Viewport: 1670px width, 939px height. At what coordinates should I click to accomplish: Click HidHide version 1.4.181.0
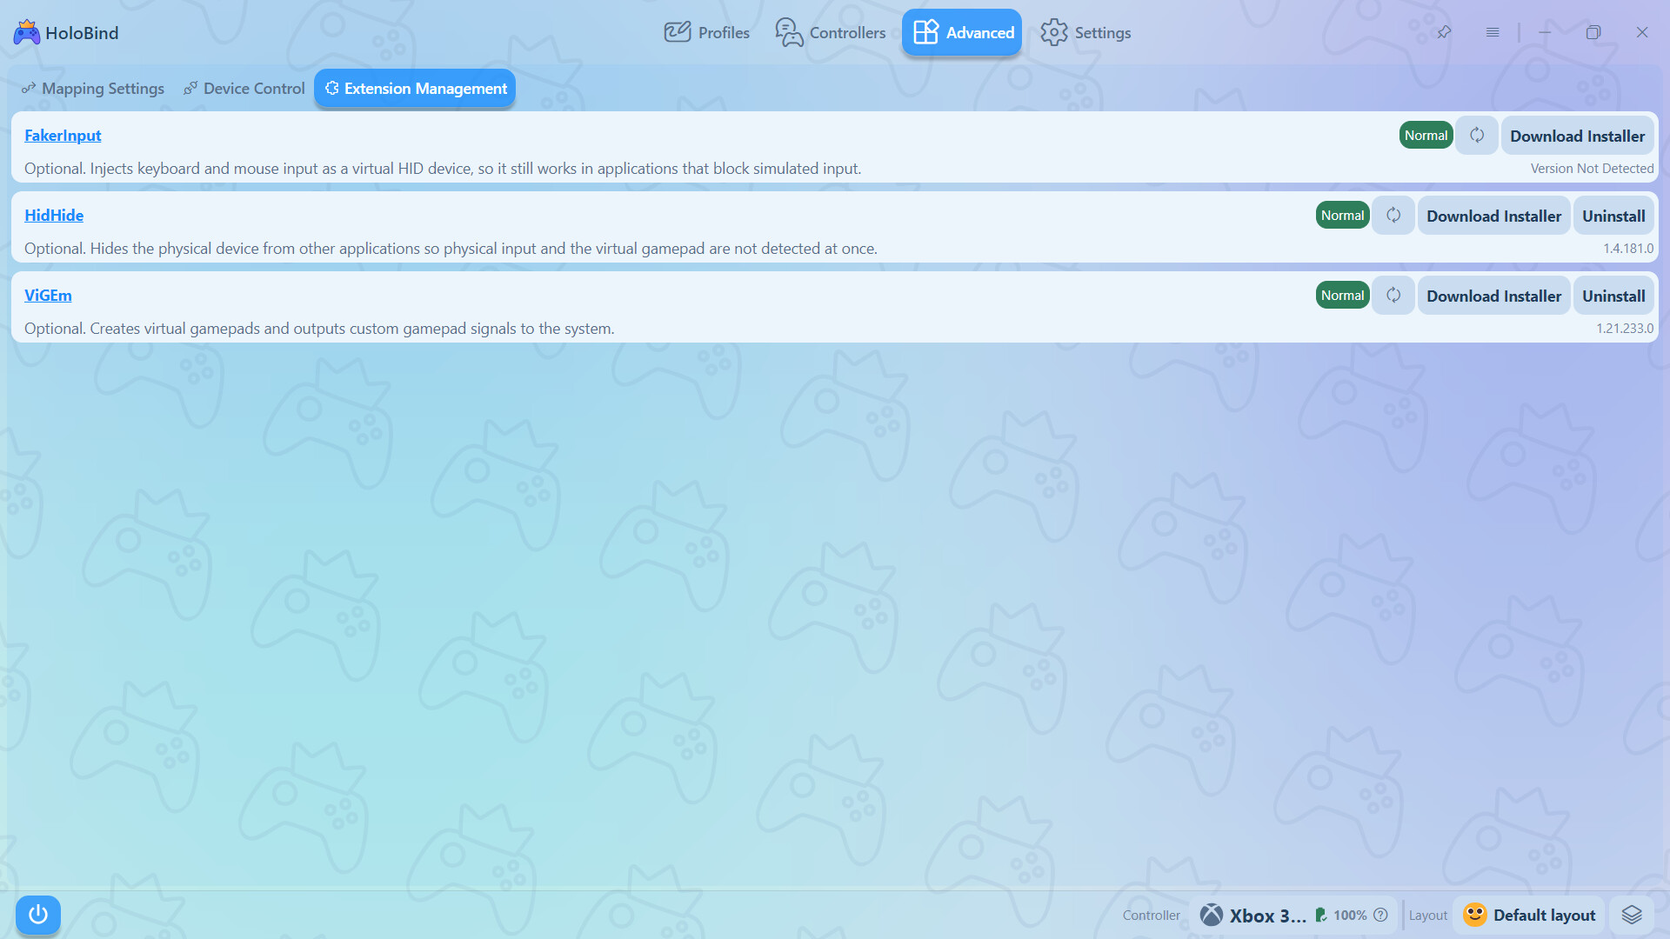point(1628,249)
